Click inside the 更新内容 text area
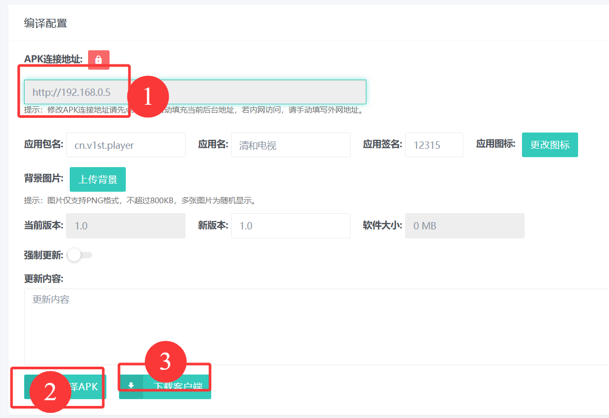 pos(314,325)
